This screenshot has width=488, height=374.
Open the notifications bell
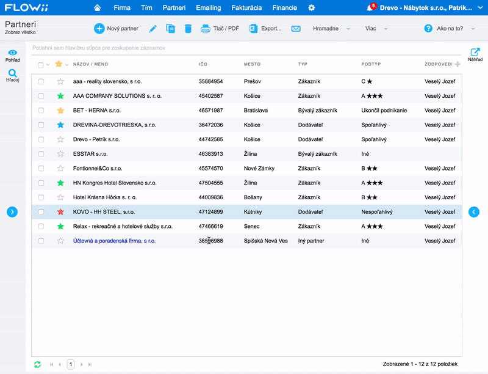coord(370,7)
